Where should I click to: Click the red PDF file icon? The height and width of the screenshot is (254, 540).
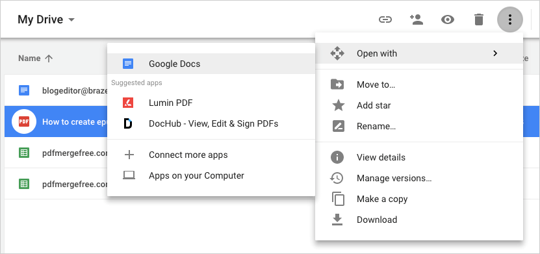pos(24,122)
